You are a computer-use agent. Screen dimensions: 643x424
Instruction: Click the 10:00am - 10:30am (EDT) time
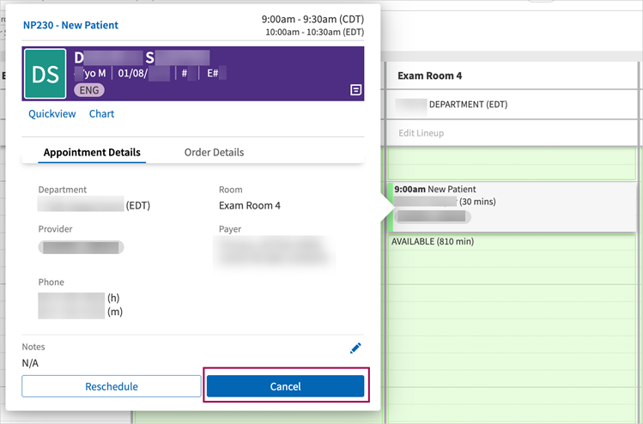(315, 32)
